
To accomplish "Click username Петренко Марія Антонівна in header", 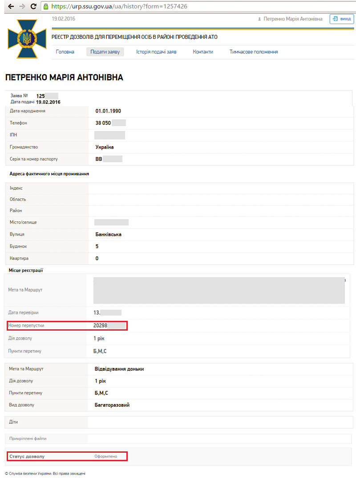I will click(293, 19).
